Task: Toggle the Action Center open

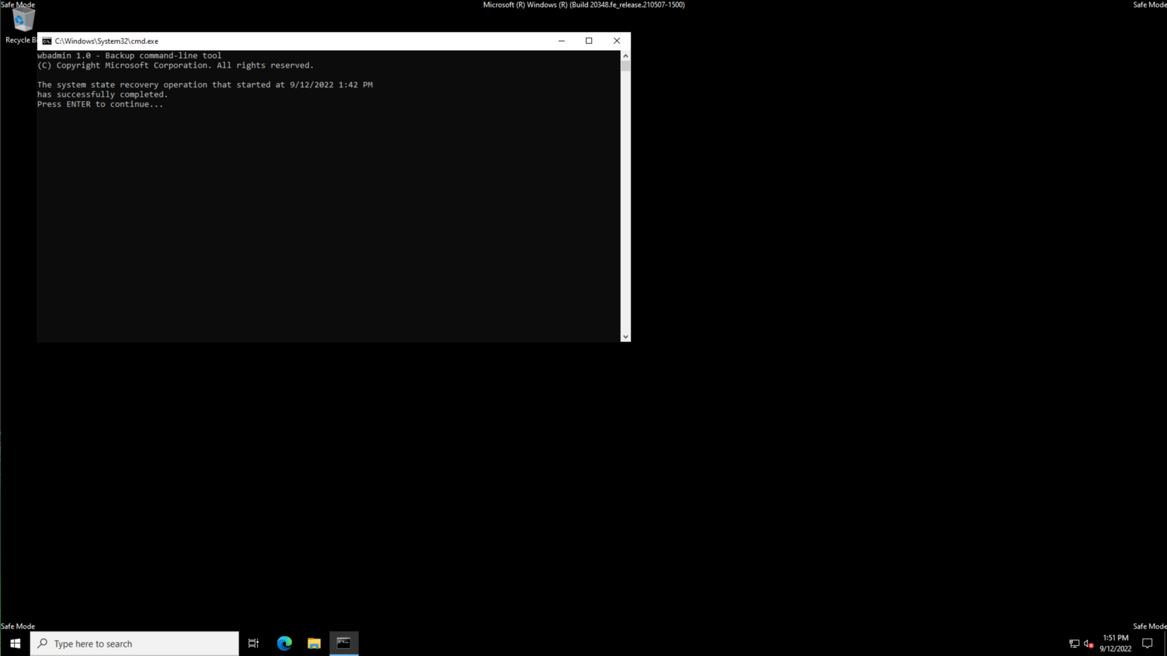Action: coord(1148,643)
